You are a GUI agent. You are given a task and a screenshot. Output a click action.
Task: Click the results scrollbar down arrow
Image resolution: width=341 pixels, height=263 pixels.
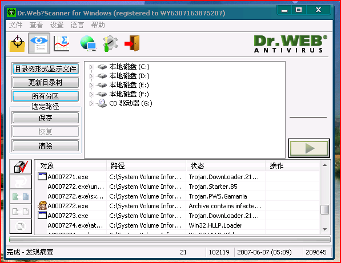[x=324, y=229]
